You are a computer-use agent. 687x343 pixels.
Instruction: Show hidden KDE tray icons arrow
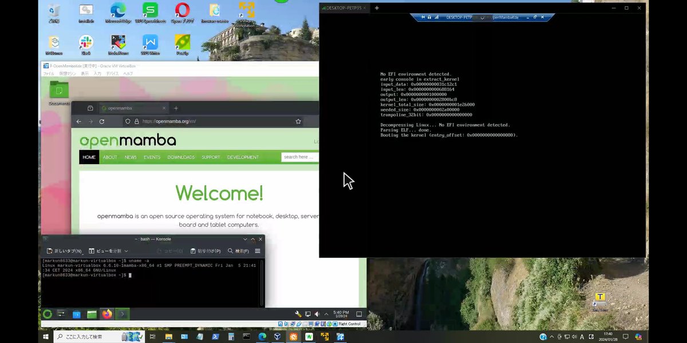[326, 314]
